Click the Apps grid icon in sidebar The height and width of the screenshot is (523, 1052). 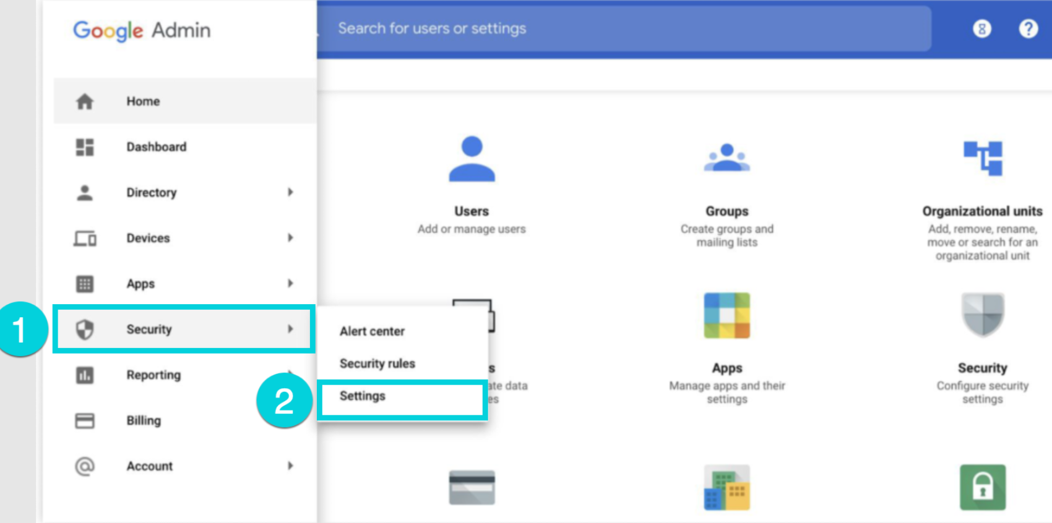[x=85, y=284]
